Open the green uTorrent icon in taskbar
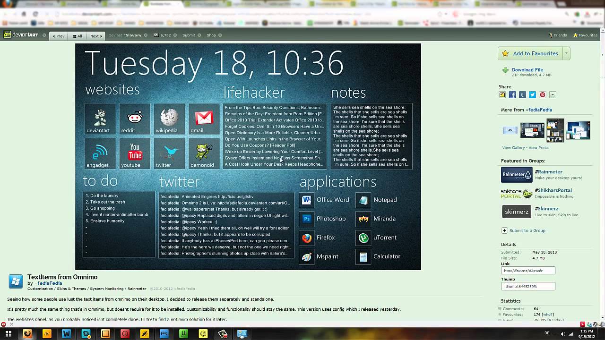 click(183, 334)
